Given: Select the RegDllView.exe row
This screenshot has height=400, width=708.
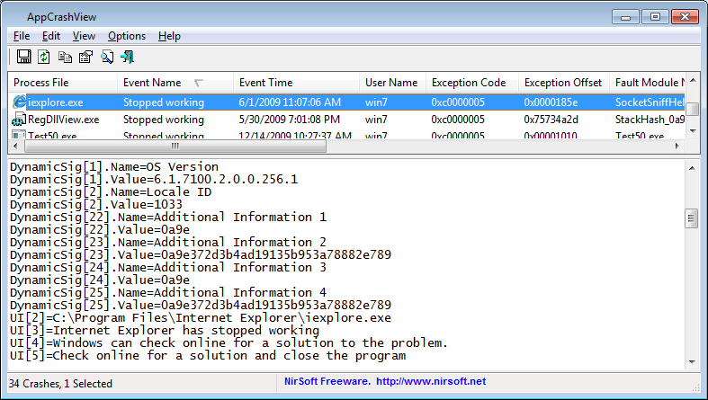Looking at the screenshot, I should [x=346, y=120].
